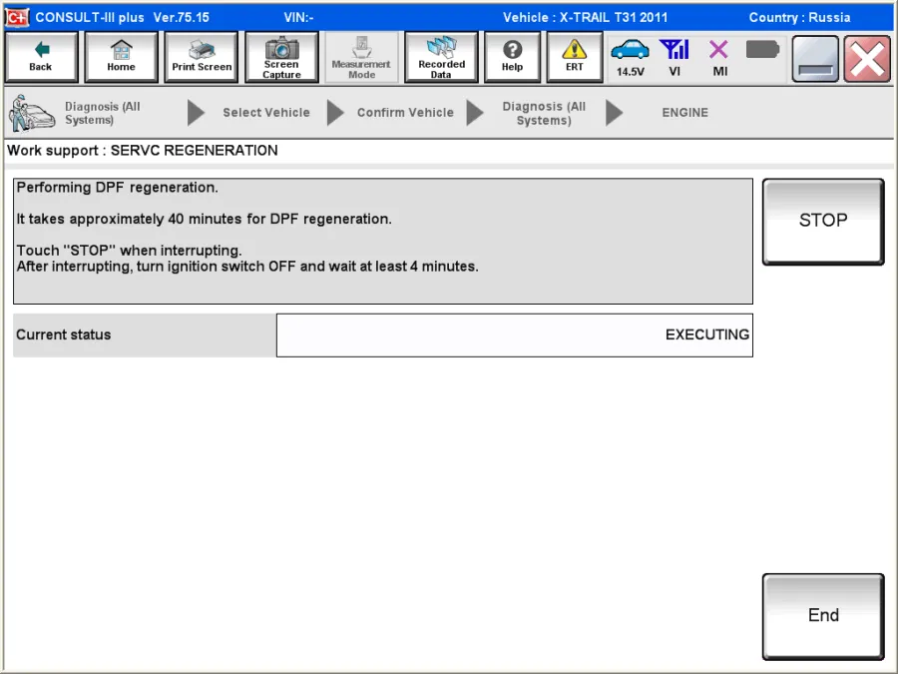Click the Print Screen button
Screen dimensions: 898x674
[202, 57]
